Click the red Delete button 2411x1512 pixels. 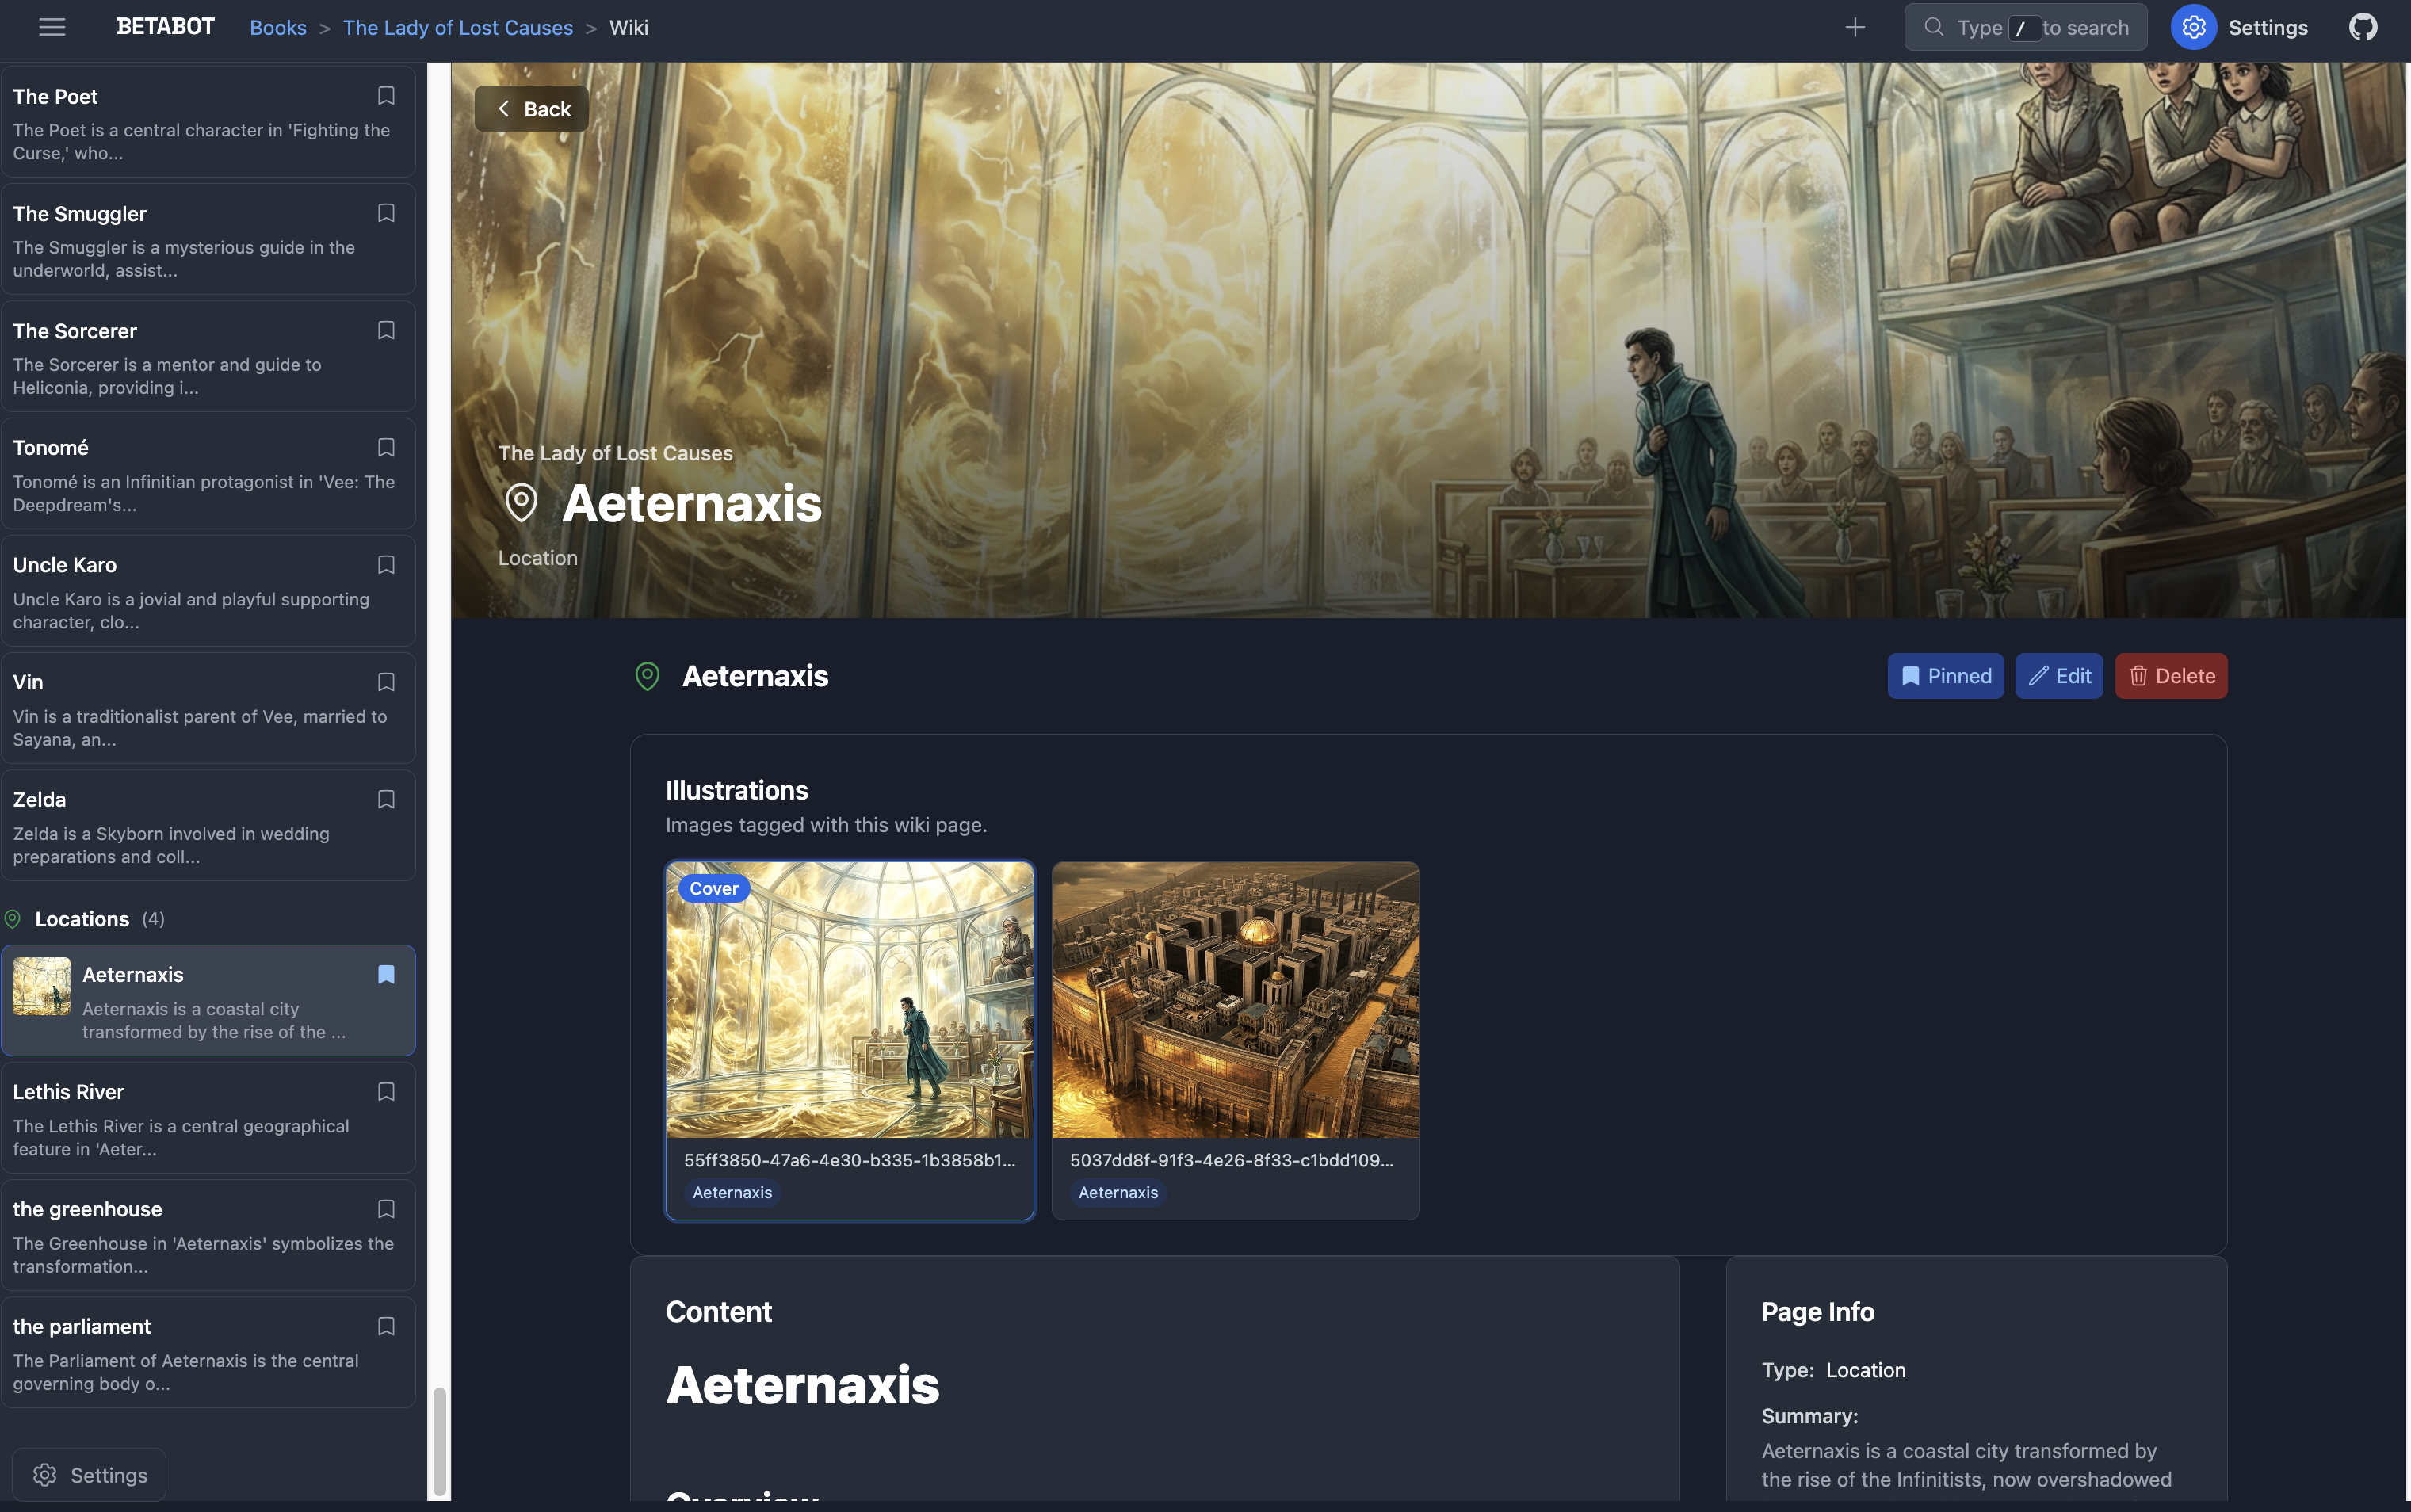click(2171, 676)
